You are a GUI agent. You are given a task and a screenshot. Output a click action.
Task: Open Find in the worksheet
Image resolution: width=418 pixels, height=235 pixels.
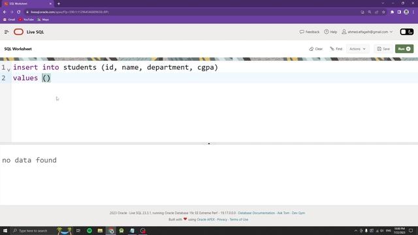pos(336,49)
